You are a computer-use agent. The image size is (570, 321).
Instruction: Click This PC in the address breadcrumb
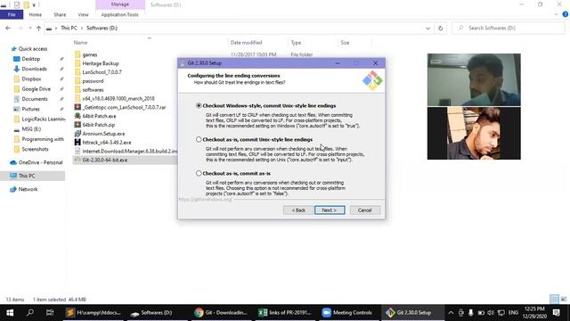[69, 28]
